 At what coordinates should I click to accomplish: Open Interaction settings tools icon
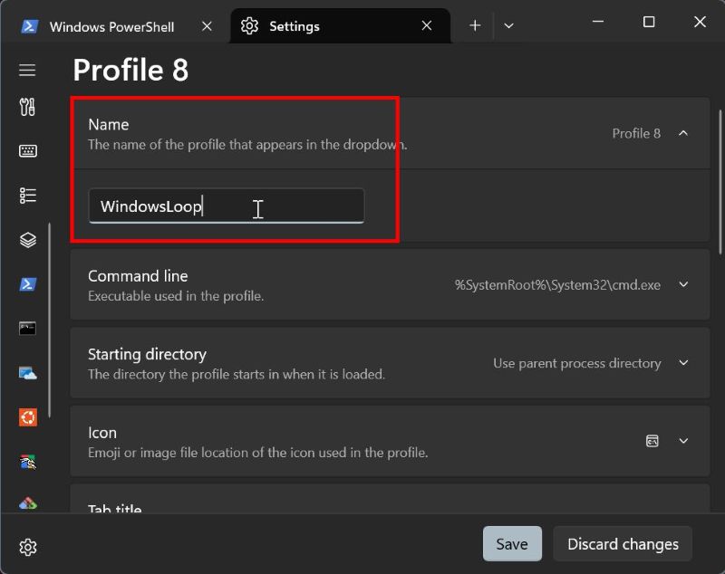tap(27, 108)
